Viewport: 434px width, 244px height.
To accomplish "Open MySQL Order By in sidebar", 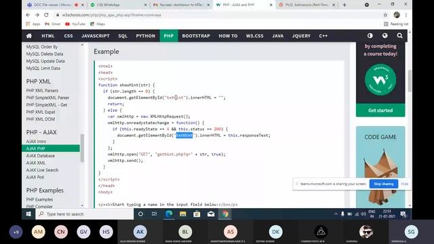I will tap(42, 47).
